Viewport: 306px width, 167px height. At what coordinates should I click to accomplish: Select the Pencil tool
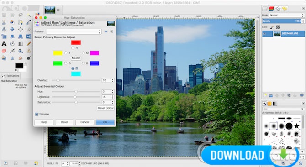pos(29,43)
